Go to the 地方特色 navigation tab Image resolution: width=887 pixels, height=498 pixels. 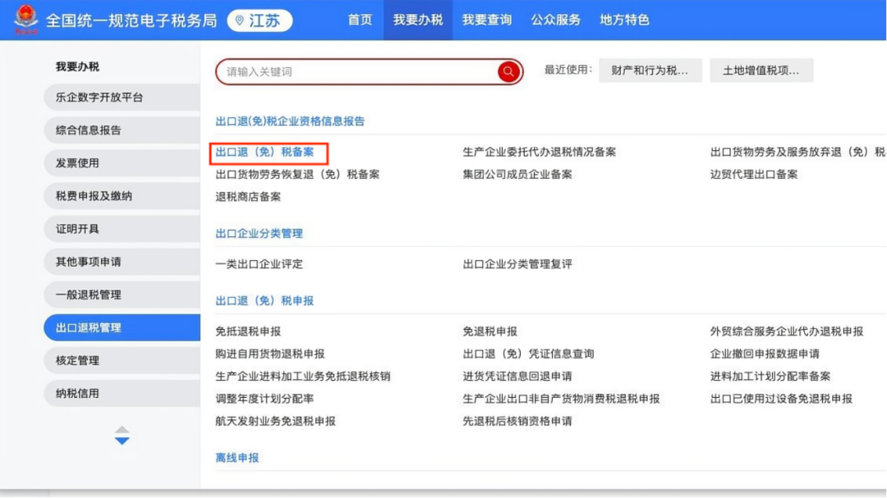point(624,20)
